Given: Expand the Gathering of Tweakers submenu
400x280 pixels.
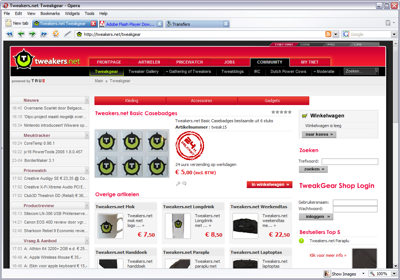Looking at the screenshot, I should (x=167, y=72).
